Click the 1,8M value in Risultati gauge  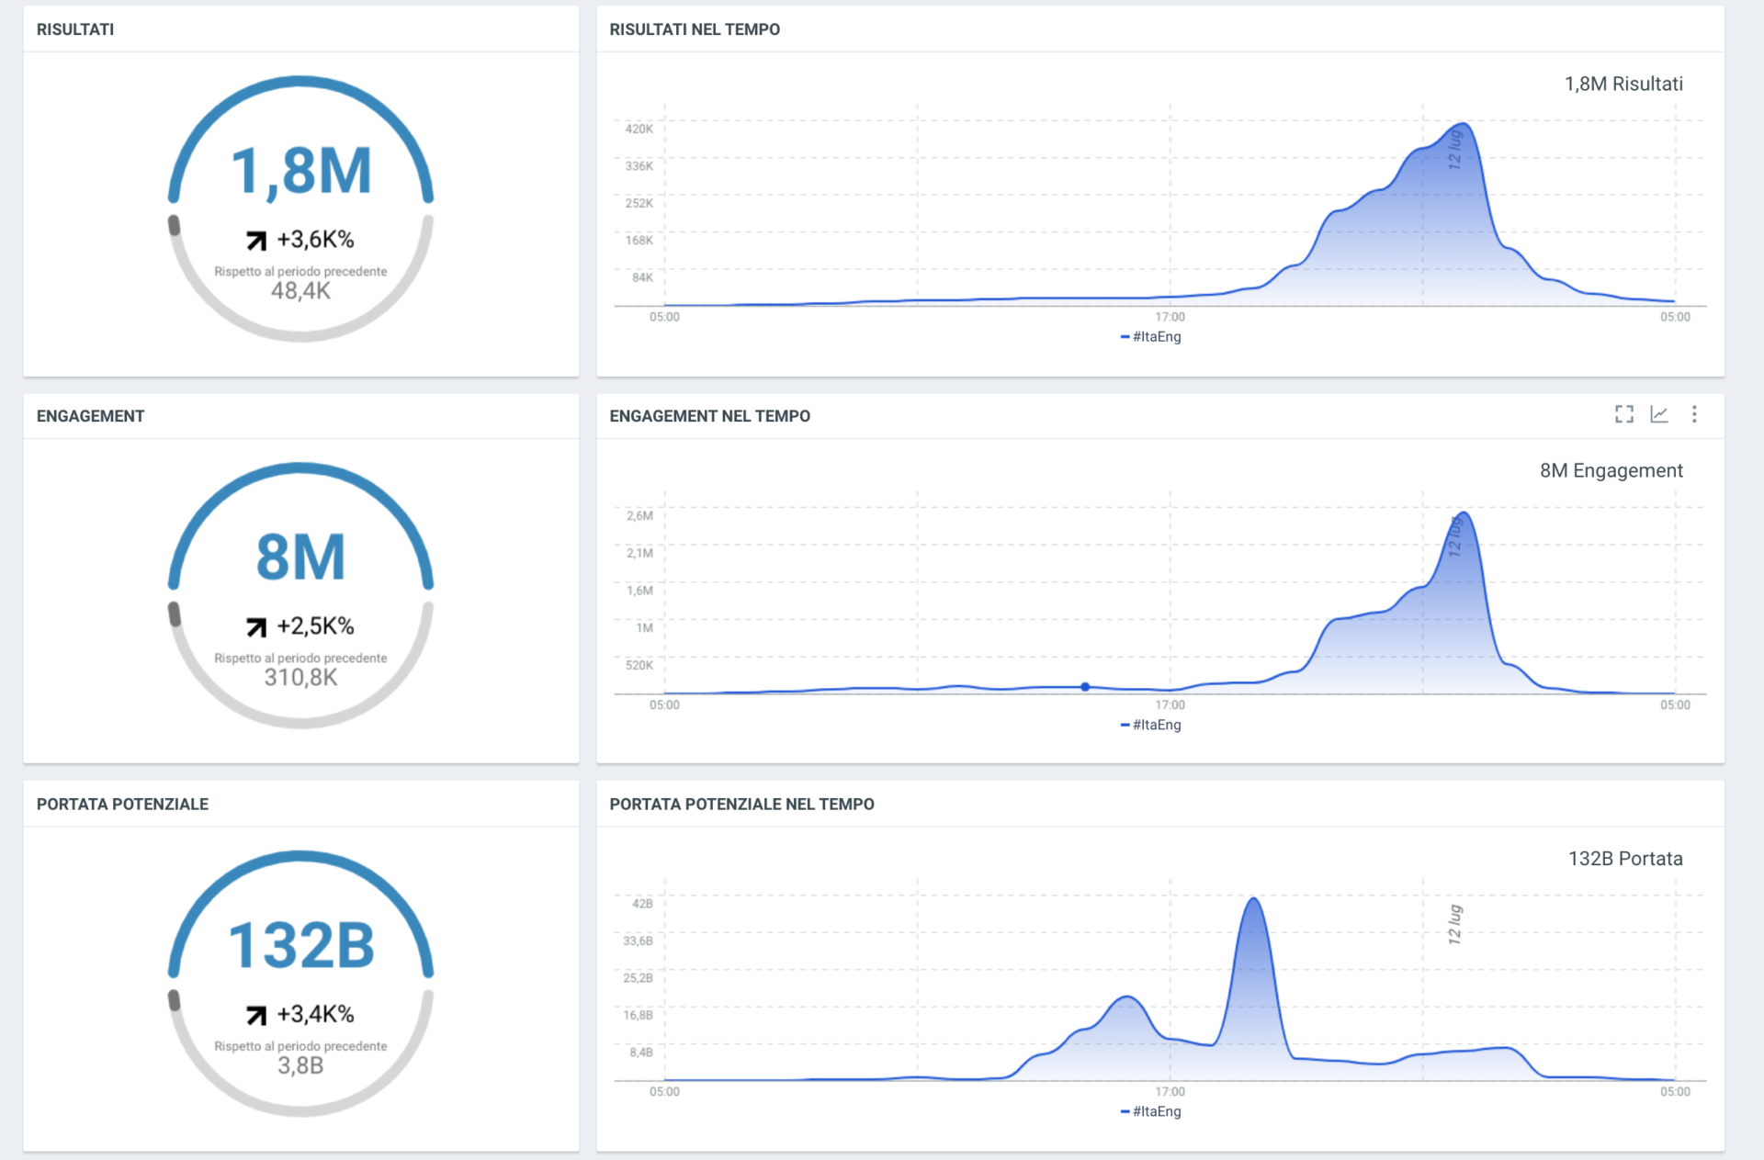coord(301,172)
